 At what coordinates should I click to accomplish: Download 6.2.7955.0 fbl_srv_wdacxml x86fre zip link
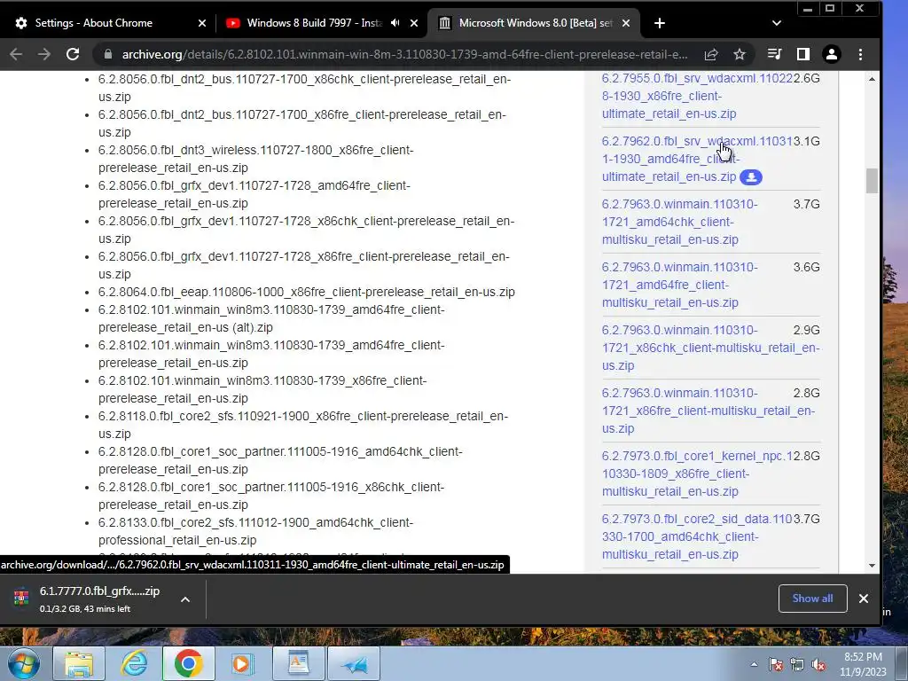[x=697, y=96]
